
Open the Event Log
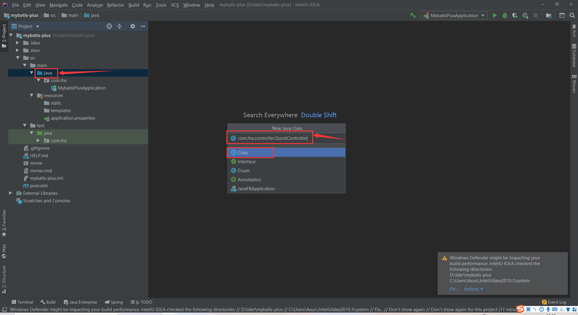[x=554, y=302]
